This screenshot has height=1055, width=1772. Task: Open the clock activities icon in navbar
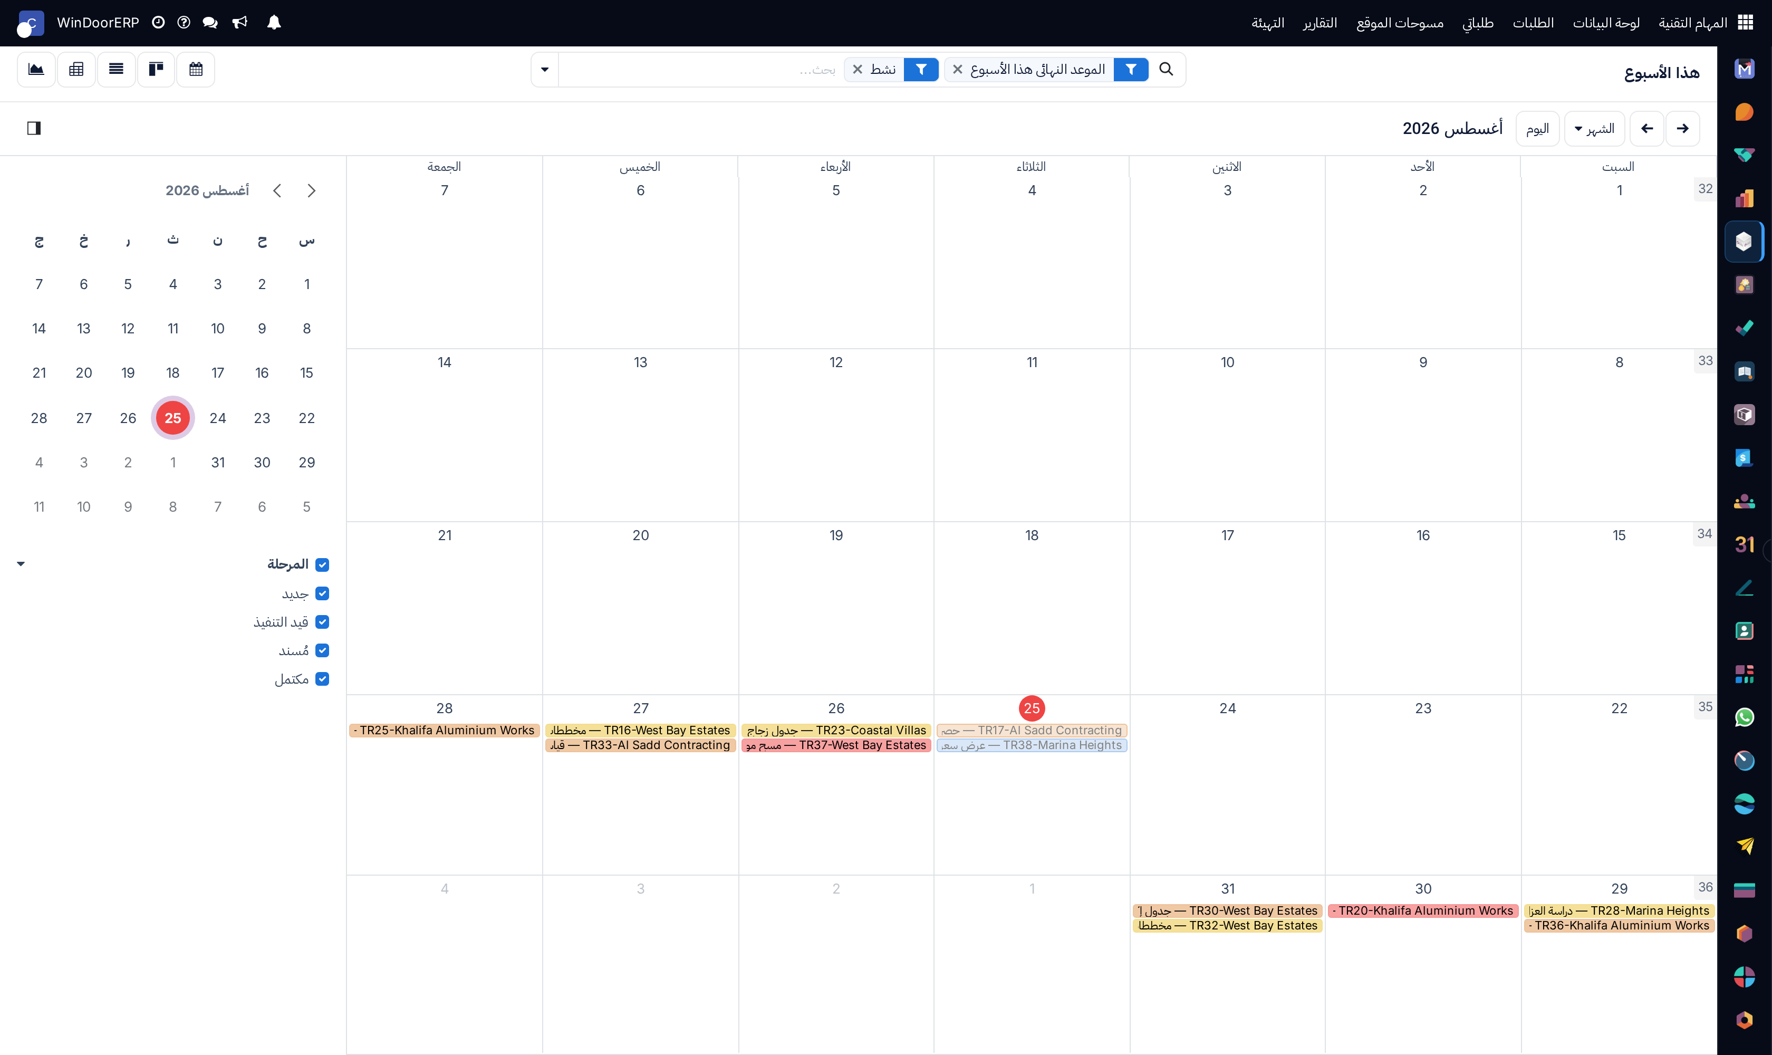pos(159,23)
